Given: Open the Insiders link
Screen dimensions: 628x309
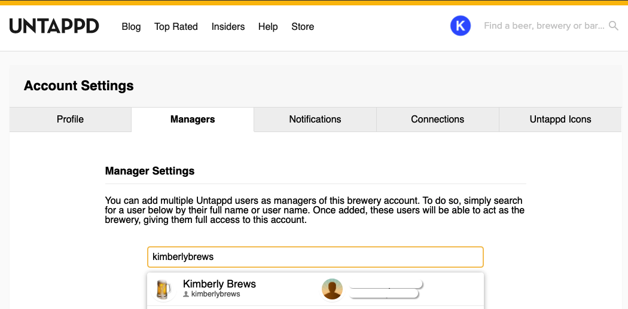Looking at the screenshot, I should (x=228, y=26).
